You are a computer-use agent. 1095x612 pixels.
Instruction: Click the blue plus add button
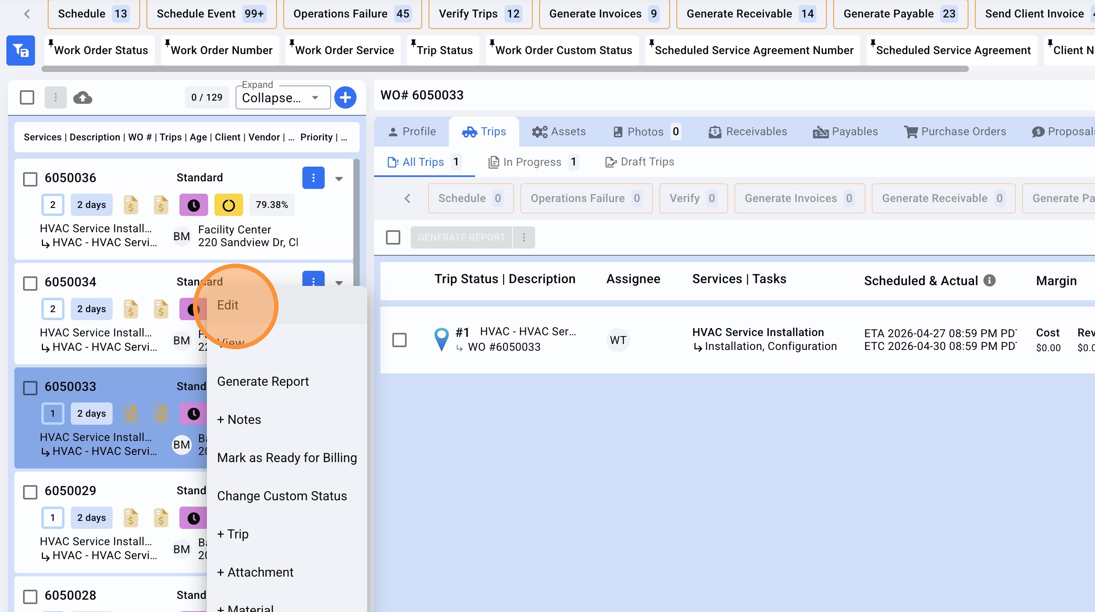pyautogui.click(x=345, y=98)
